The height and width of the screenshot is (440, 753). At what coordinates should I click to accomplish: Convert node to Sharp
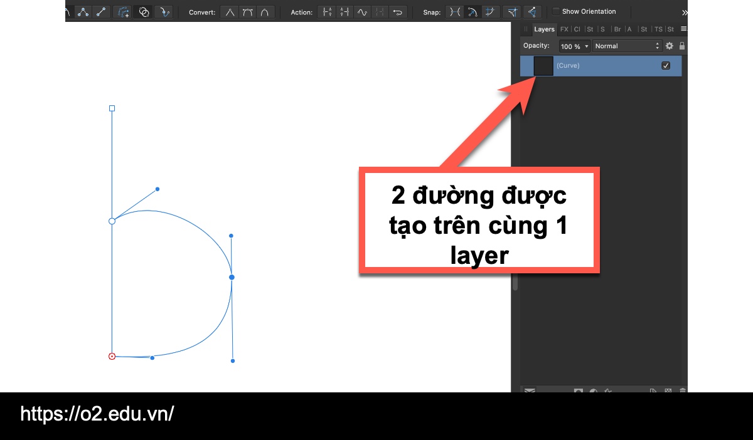[230, 12]
